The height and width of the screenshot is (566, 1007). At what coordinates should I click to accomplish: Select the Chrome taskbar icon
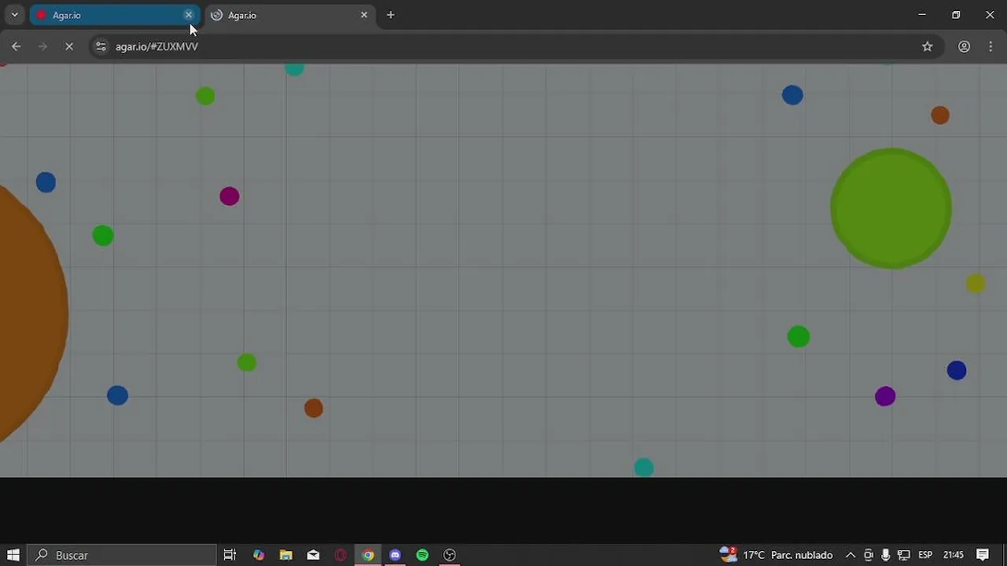[x=367, y=555]
